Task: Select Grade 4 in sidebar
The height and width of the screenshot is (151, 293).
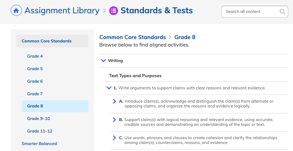Action: click(35, 56)
